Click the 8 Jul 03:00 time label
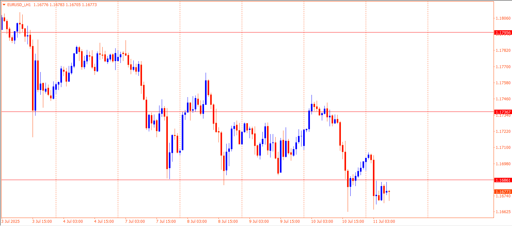 (x=197, y=221)
